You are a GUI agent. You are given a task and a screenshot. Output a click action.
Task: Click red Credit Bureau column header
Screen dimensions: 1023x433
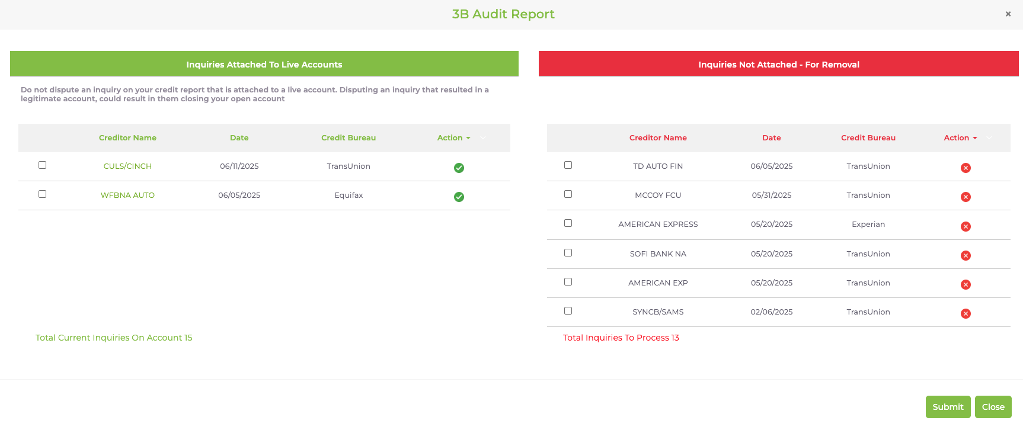(x=868, y=137)
